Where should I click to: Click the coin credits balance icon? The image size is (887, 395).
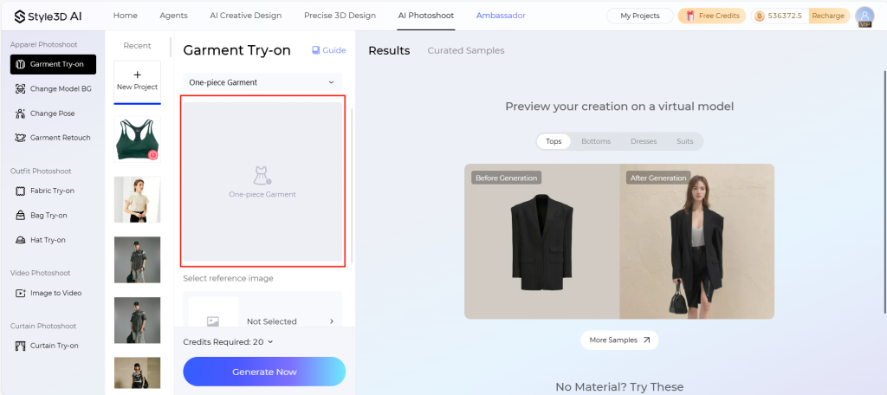(760, 16)
